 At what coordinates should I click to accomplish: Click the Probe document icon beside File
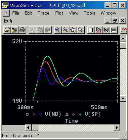click(6, 13)
